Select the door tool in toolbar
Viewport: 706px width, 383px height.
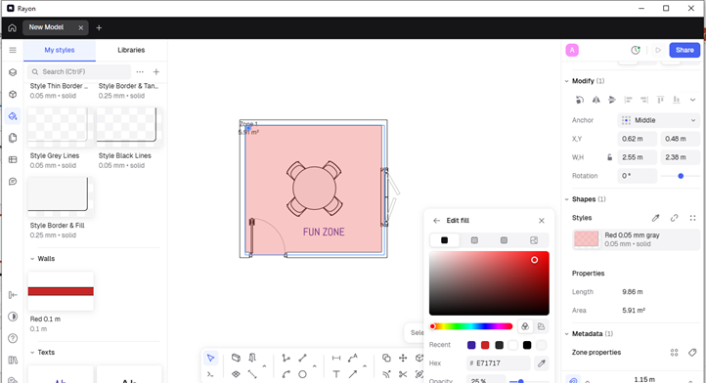coord(252,358)
